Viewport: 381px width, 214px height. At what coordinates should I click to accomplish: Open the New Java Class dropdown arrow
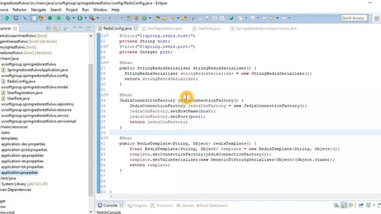pos(150,18)
